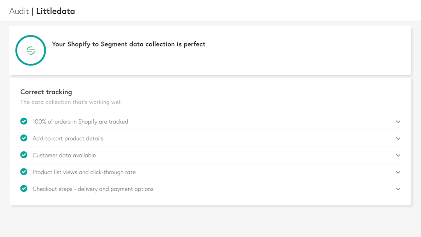Expand Product list views chevron

click(x=398, y=172)
